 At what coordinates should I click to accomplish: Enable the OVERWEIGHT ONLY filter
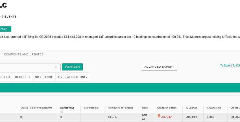pyautogui.click(x=73, y=77)
